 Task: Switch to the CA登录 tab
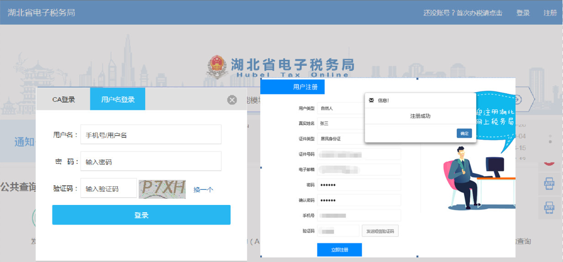click(x=63, y=99)
